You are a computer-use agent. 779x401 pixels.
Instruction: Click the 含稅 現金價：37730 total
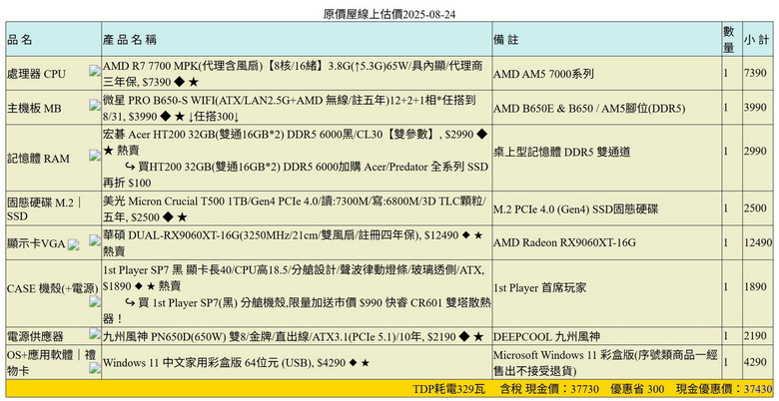[549, 389]
